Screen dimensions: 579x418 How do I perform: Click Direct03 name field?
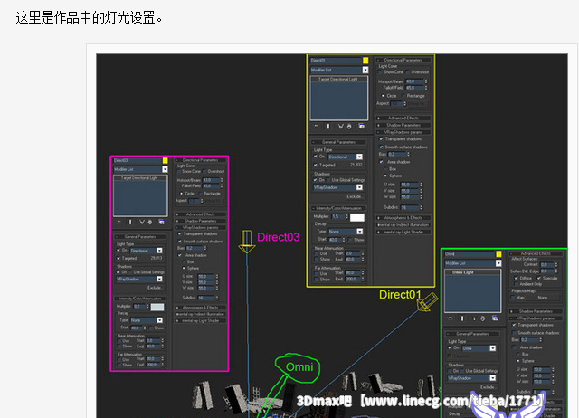point(138,161)
